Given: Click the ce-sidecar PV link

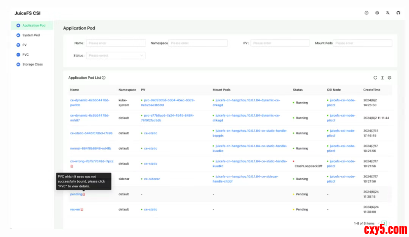Looking at the screenshot, I should pos(151,179).
